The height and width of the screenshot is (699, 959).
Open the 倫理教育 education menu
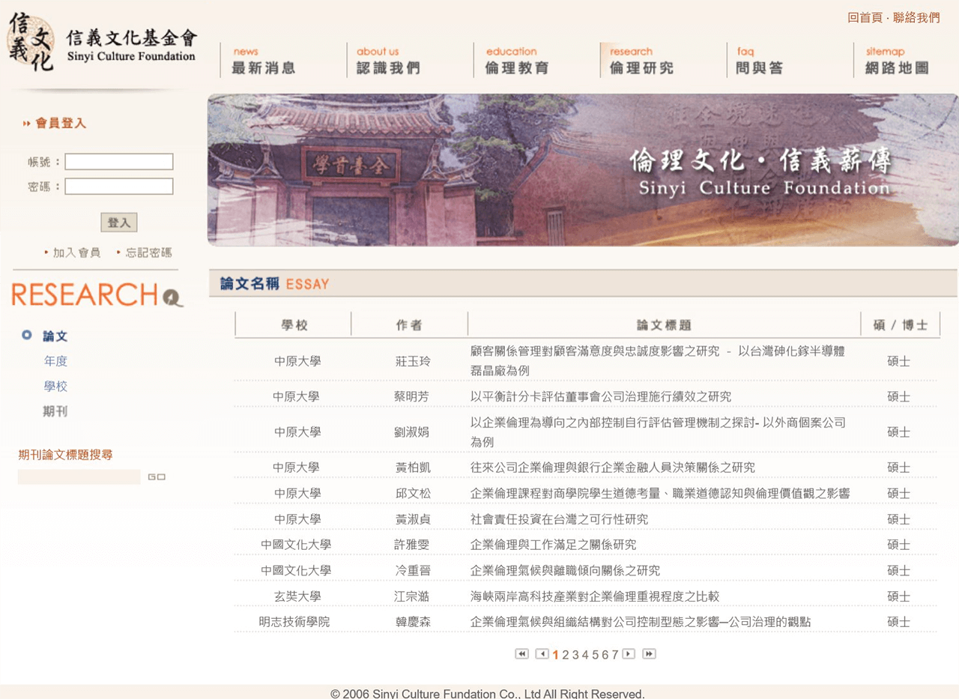tap(516, 61)
